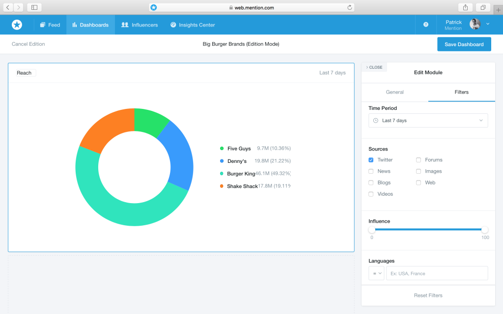Screen dimensions: 503x314
Task: Enable the Forums source checkbox
Action: (x=419, y=160)
